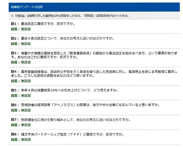Click question 問3 about 緊急事態条項
The image size is (183, 147).
94,55
